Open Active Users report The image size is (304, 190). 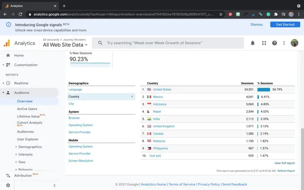click(27, 109)
